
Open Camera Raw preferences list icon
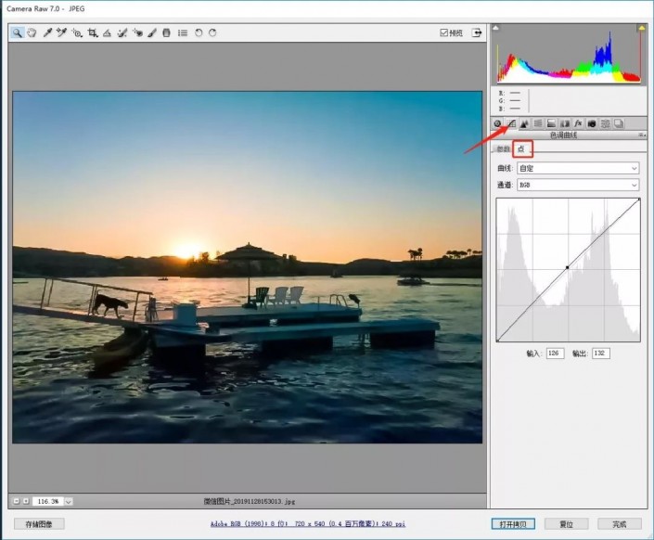182,32
